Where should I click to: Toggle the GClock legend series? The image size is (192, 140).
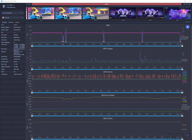coord(184,129)
